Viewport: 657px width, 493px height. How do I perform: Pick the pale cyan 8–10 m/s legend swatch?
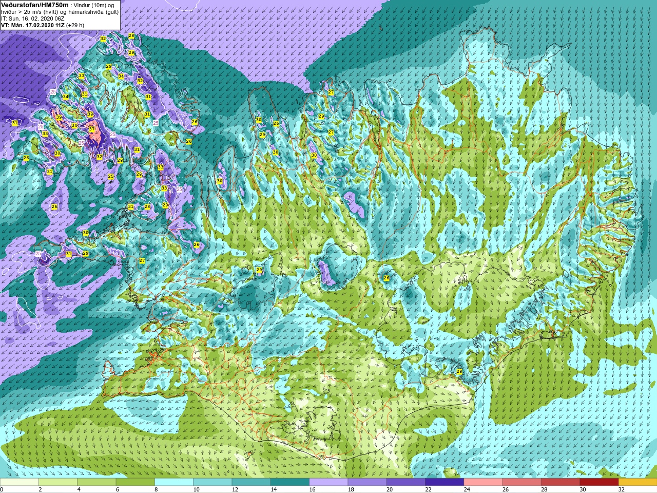[x=174, y=482]
